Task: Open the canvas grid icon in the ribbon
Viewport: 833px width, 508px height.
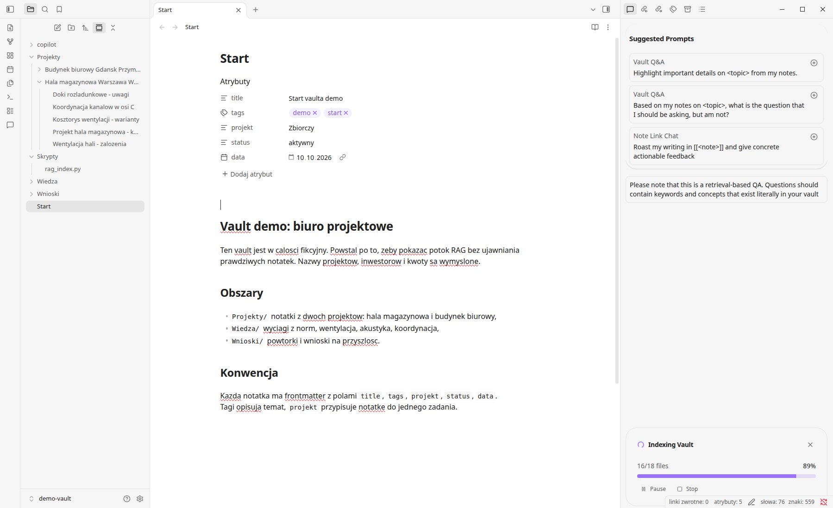Action: pyautogui.click(x=10, y=55)
